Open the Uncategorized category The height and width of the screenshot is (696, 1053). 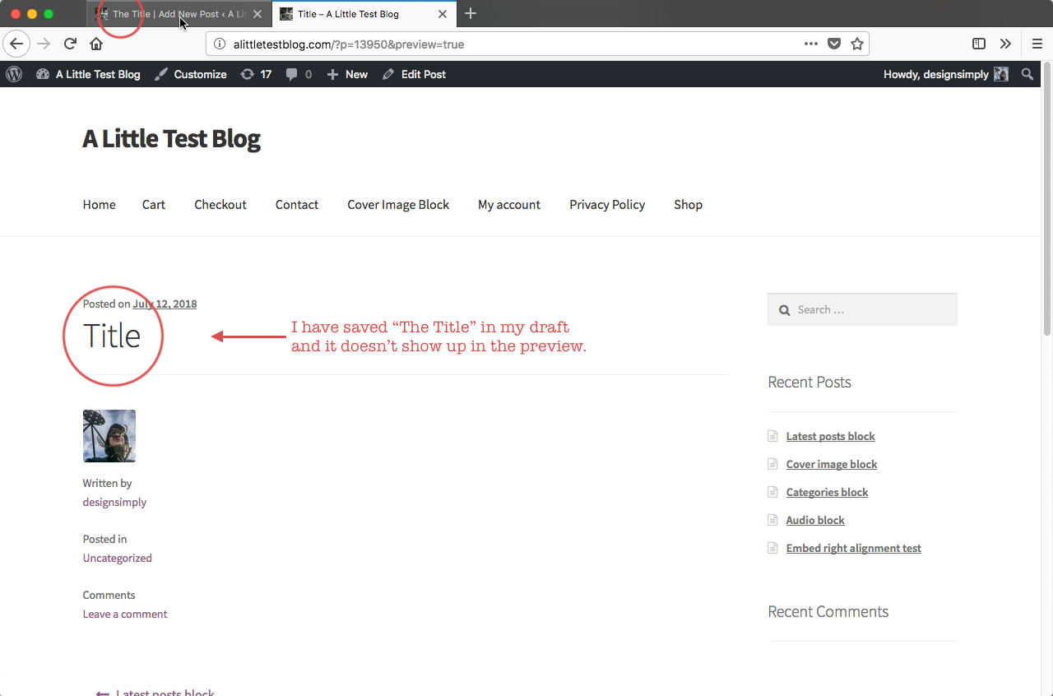tap(117, 558)
